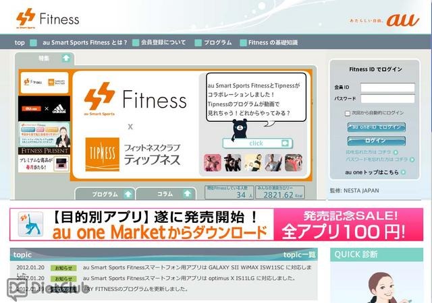Viewport: 432px width, 303px height.
Task: Click the bear mascot character
Action: (x=240, y=129)
